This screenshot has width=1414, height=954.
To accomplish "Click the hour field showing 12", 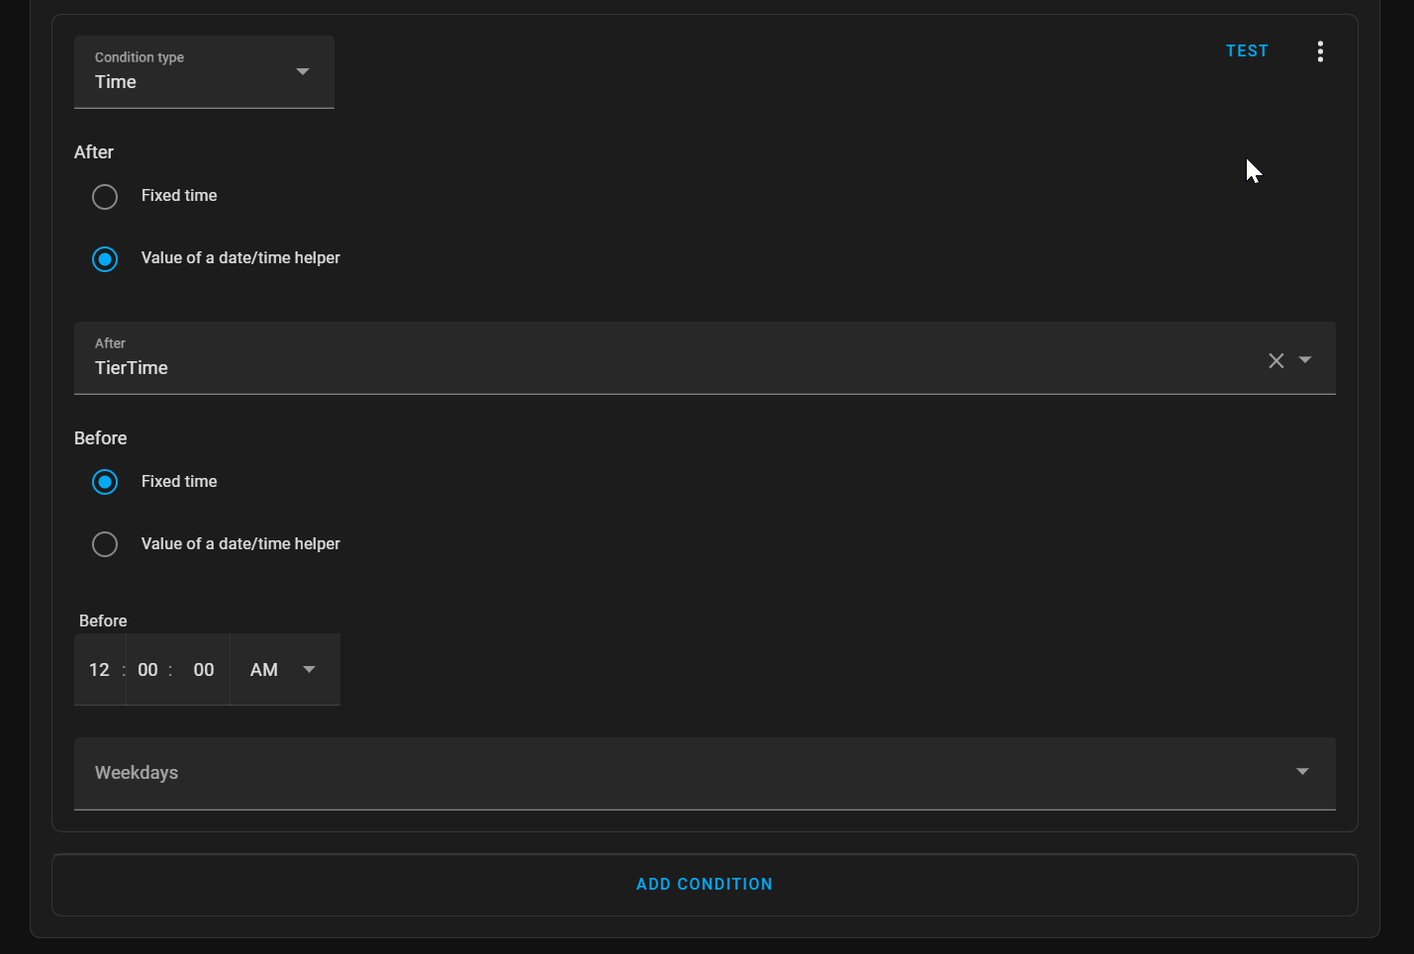I will tap(99, 669).
